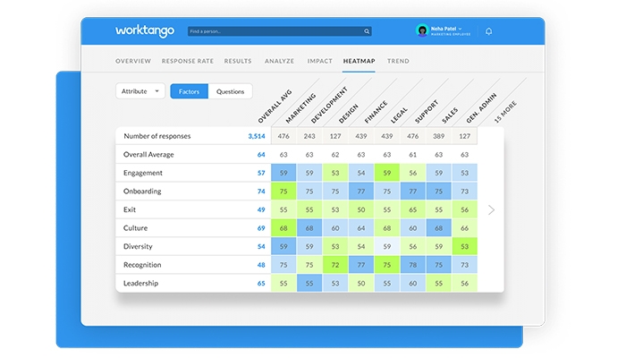Expand the Neha Patel user menu

click(x=461, y=29)
